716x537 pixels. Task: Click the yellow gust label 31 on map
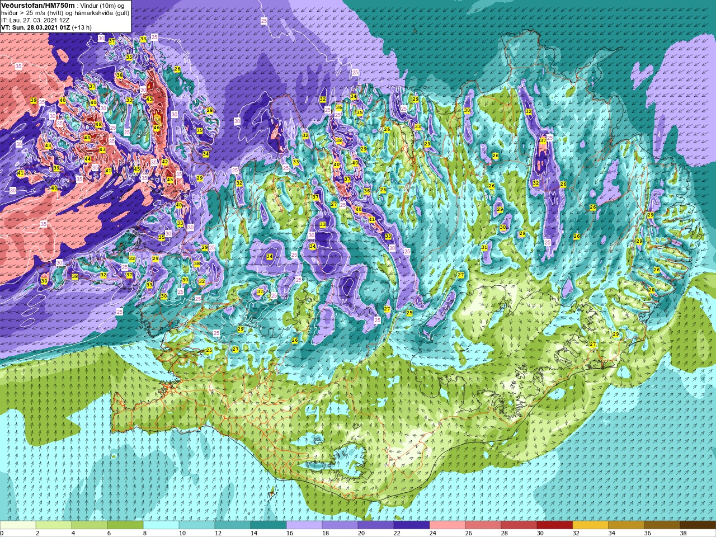pos(484,247)
